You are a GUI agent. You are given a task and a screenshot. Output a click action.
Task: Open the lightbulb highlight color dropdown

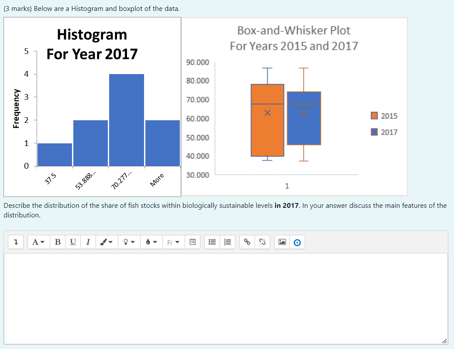(x=129, y=242)
